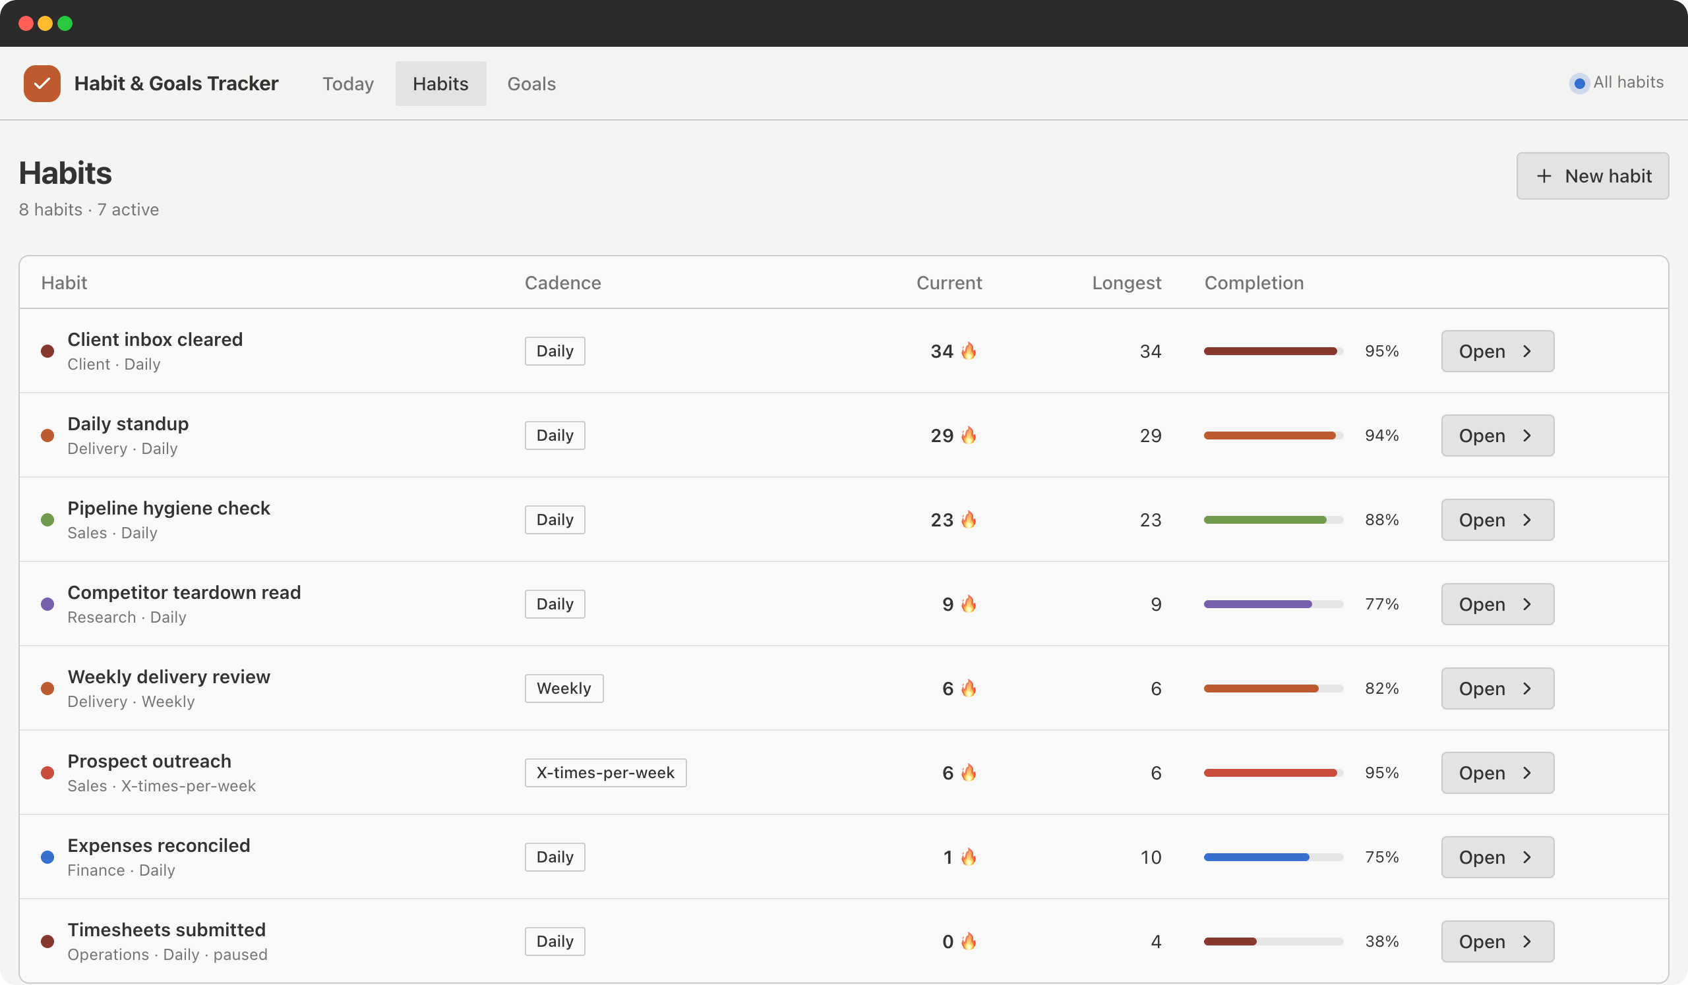The image size is (1688, 985).
Task: Click the orange dot beside Weekly delivery review
Action: coord(47,689)
